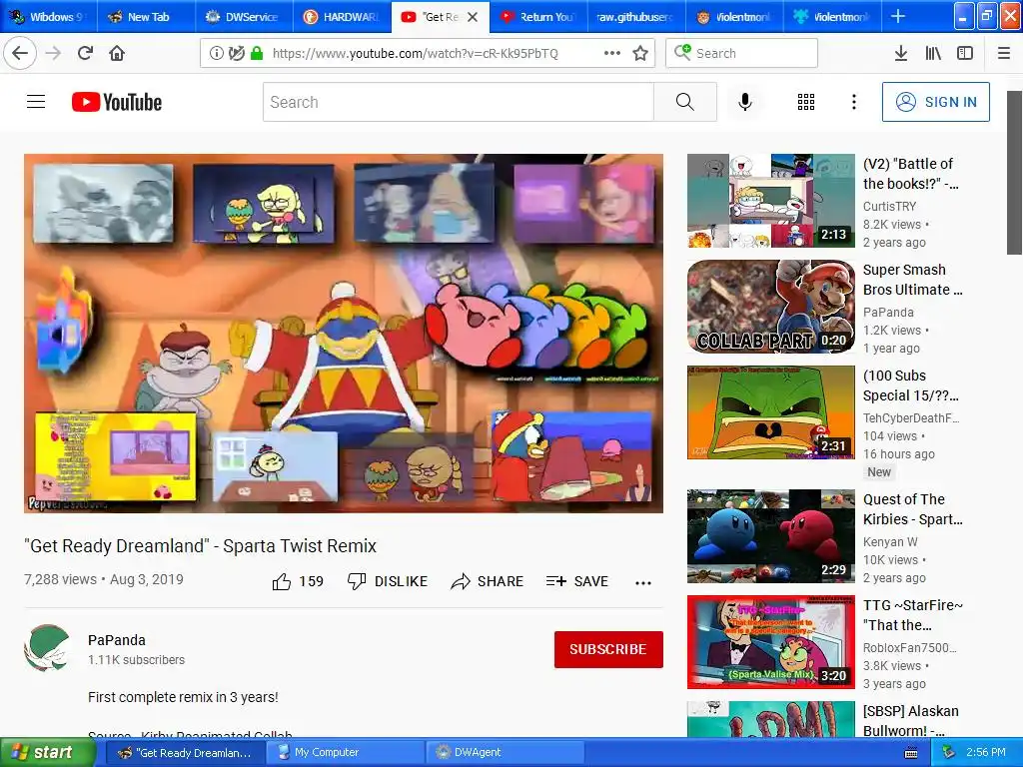
Task: Open "Battle of the books" video thumbnail
Action: (770, 201)
